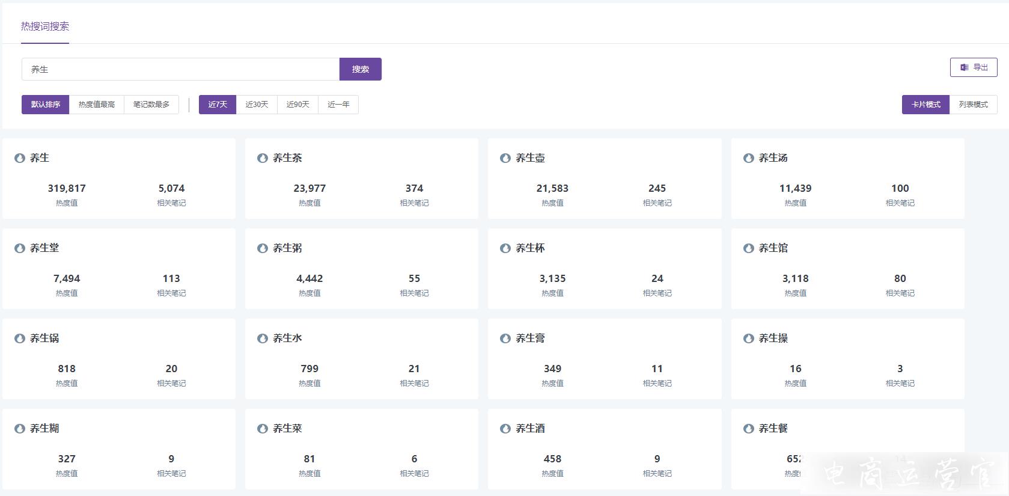Click heat value 21,583

[552, 188]
